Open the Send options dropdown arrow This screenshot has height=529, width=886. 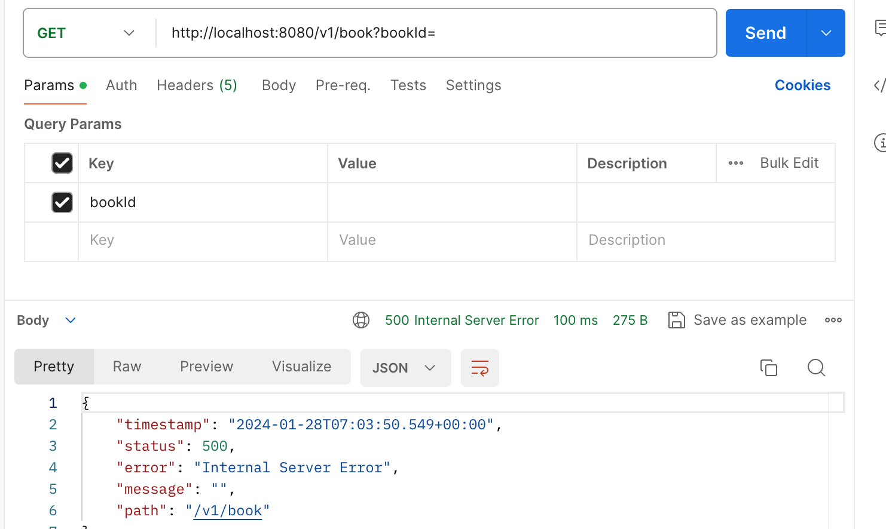coord(826,33)
